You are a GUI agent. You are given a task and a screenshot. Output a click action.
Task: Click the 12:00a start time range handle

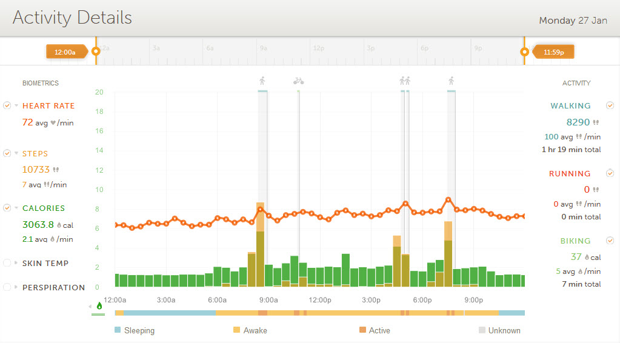(x=65, y=52)
